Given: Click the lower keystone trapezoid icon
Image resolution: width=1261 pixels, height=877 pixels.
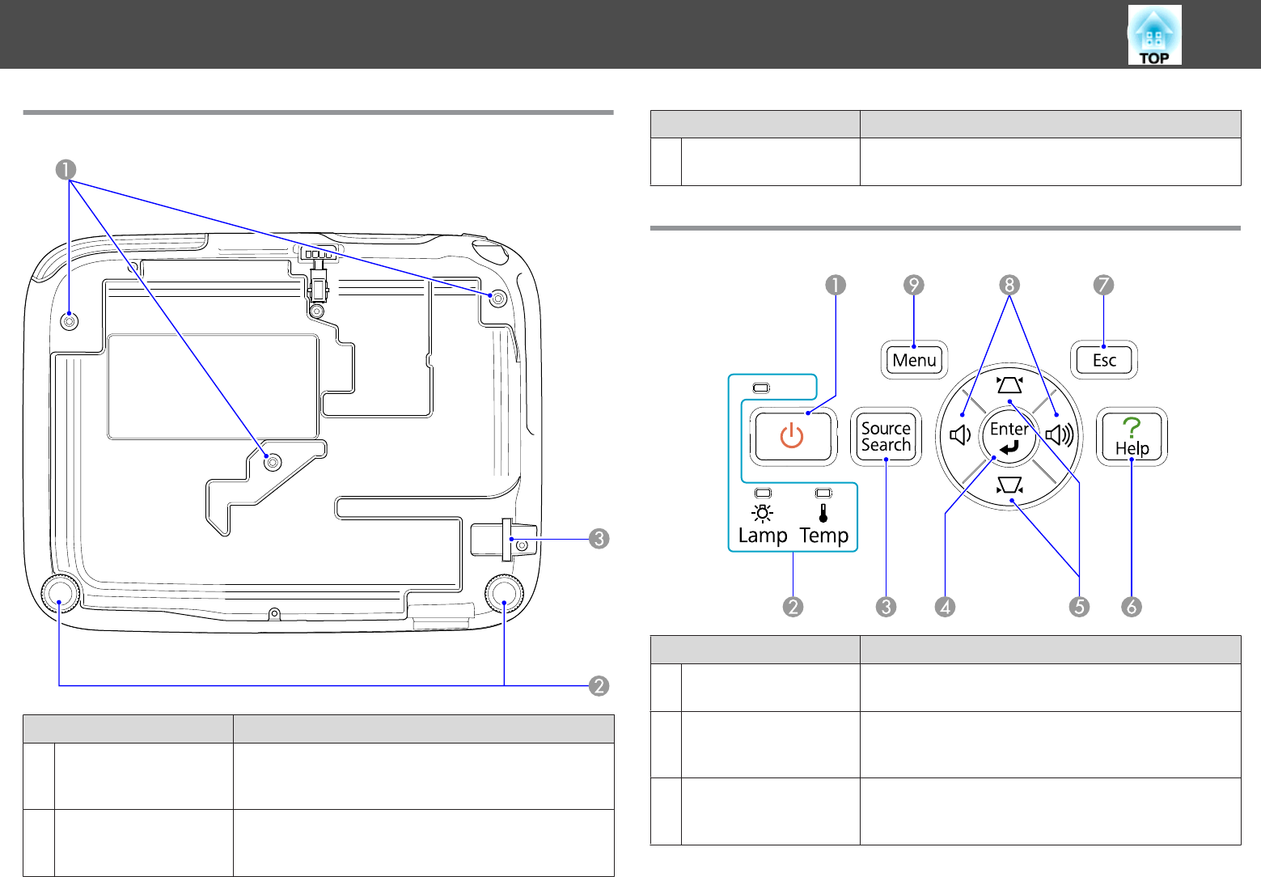Looking at the screenshot, I should pyautogui.click(x=1009, y=486).
